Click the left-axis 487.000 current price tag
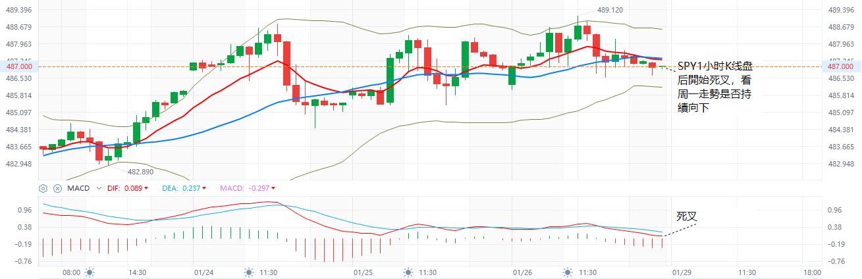Screen dimensions: 862x279 (19, 67)
